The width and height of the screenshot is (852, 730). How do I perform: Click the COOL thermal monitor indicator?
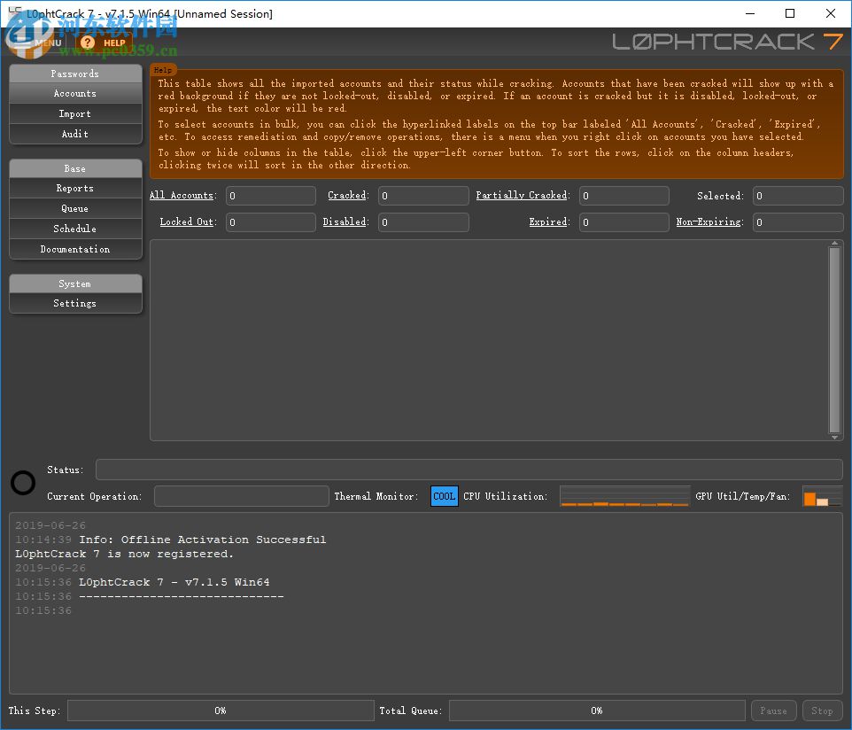tap(445, 496)
